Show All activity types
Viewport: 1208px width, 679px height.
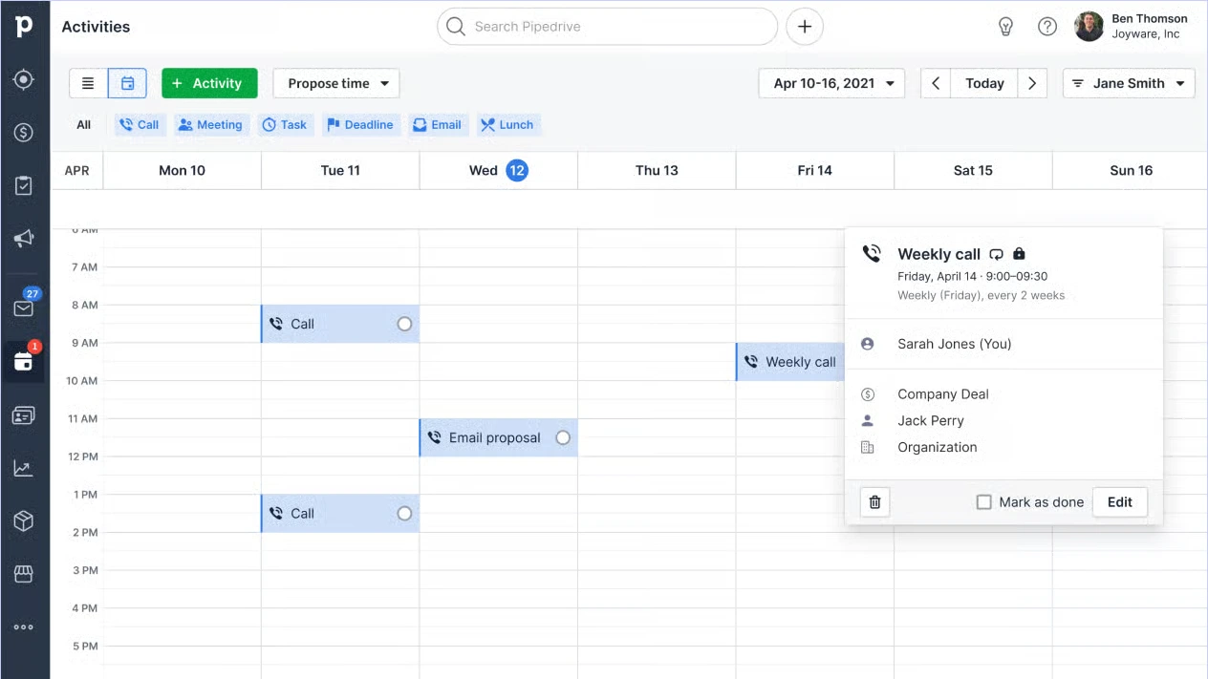pos(84,124)
